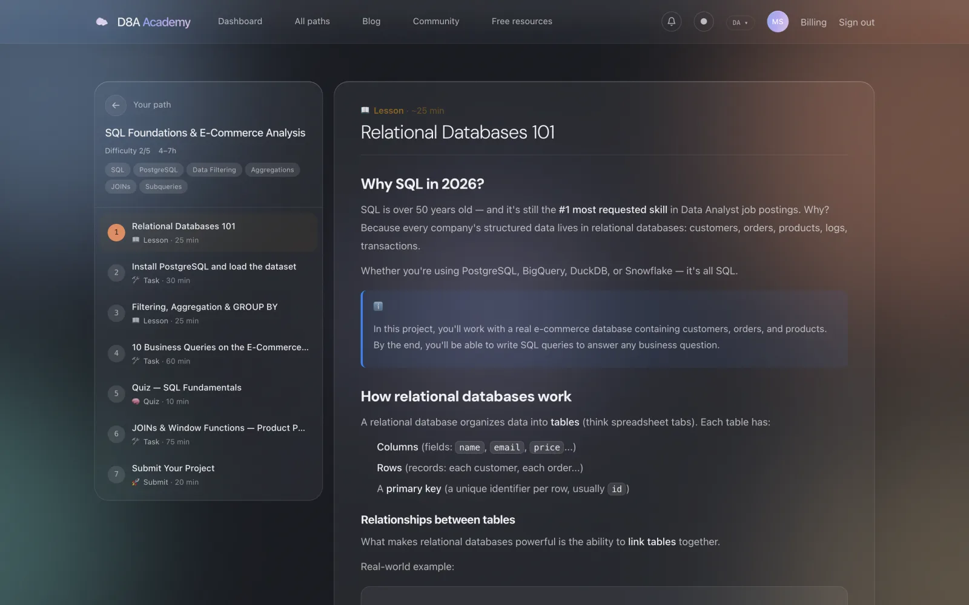The image size is (969, 605).
Task: Click Sign out
Action: 856,22
